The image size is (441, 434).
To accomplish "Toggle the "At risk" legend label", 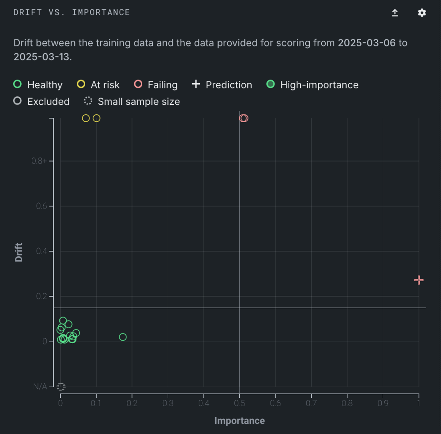I will [x=105, y=85].
